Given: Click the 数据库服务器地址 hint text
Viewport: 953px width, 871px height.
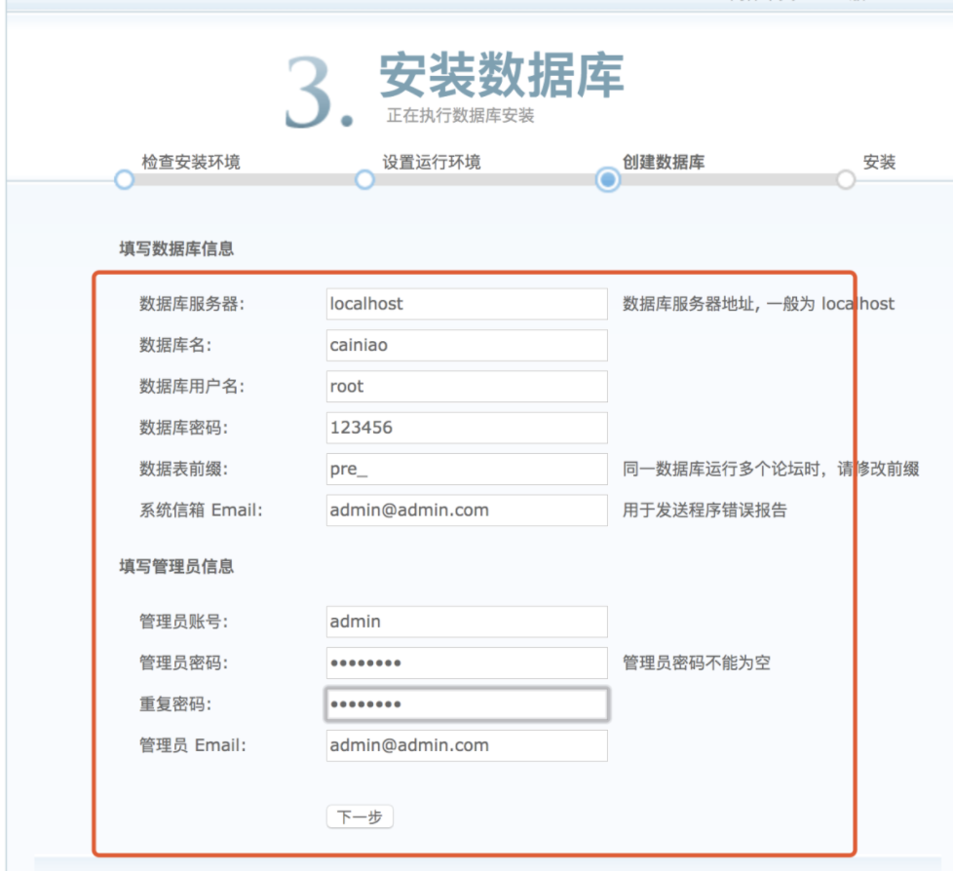Looking at the screenshot, I should click(x=758, y=304).
